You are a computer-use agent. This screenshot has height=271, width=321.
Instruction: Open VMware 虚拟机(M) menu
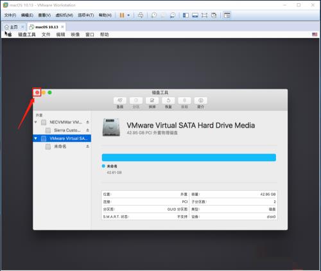coord(64,15)
